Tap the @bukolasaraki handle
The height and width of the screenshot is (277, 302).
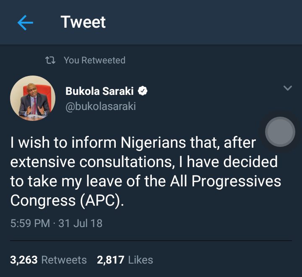click(x=101, y=106)
